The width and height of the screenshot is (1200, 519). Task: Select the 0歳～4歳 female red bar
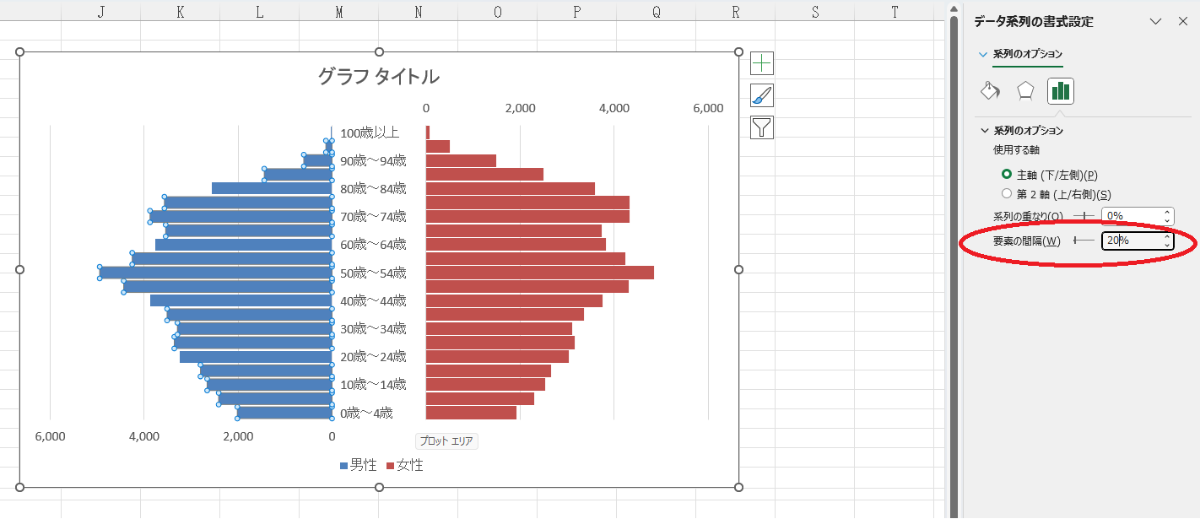(471, 413)
